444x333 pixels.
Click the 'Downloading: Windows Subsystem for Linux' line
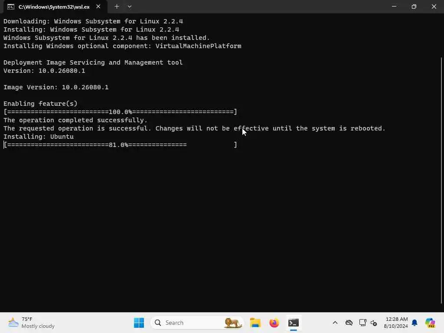pyautogui.click(x=93, y=21)
